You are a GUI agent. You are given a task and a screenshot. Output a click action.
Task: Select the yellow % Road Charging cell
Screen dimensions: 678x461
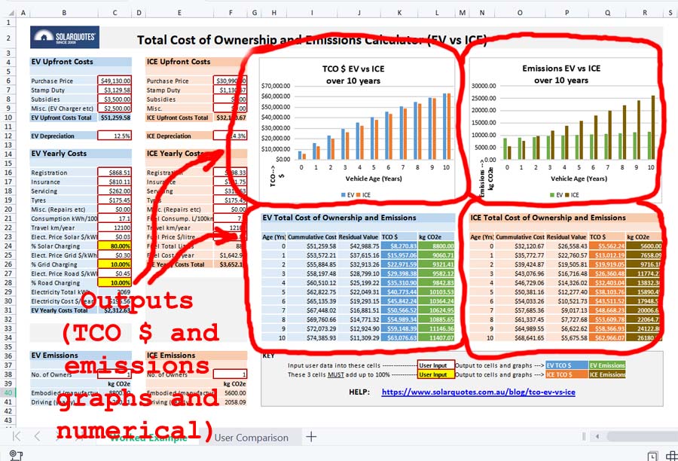115,282
